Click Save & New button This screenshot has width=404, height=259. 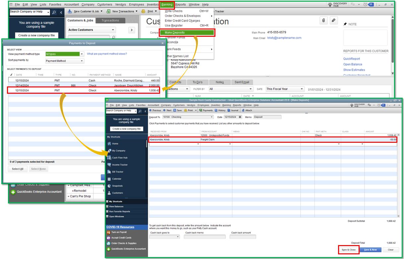(x=371, y=250)
